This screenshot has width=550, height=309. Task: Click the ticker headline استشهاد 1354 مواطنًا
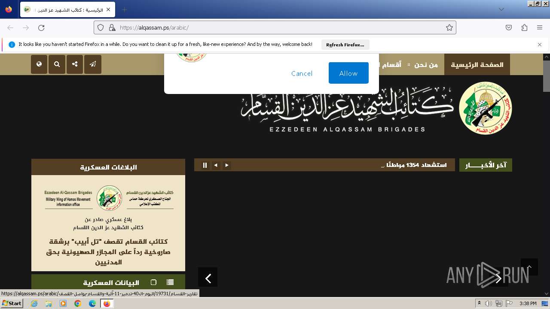click(x=414, y=165)
